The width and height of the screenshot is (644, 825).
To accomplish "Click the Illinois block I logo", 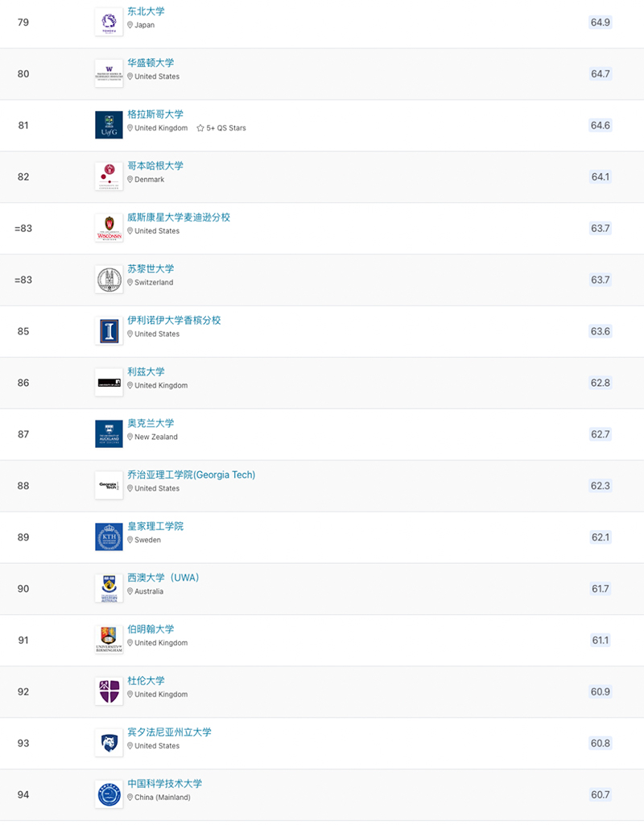I will click(109, 331).
